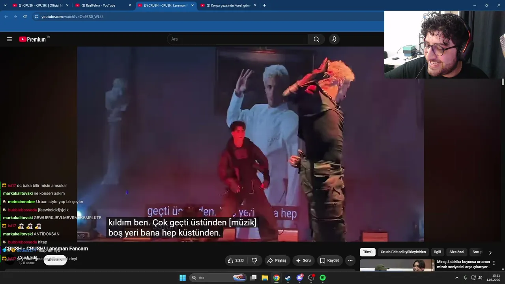Switch to Google Chrome on taskbar

(x=277, y=278)
